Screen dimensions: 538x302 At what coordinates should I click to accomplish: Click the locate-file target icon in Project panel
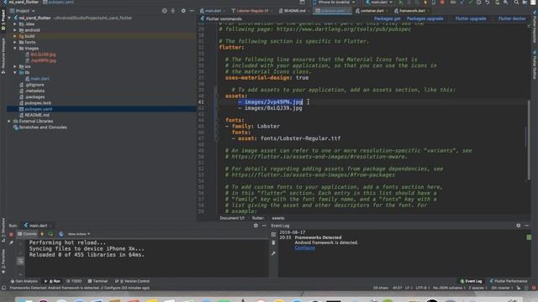coord(165,11)
